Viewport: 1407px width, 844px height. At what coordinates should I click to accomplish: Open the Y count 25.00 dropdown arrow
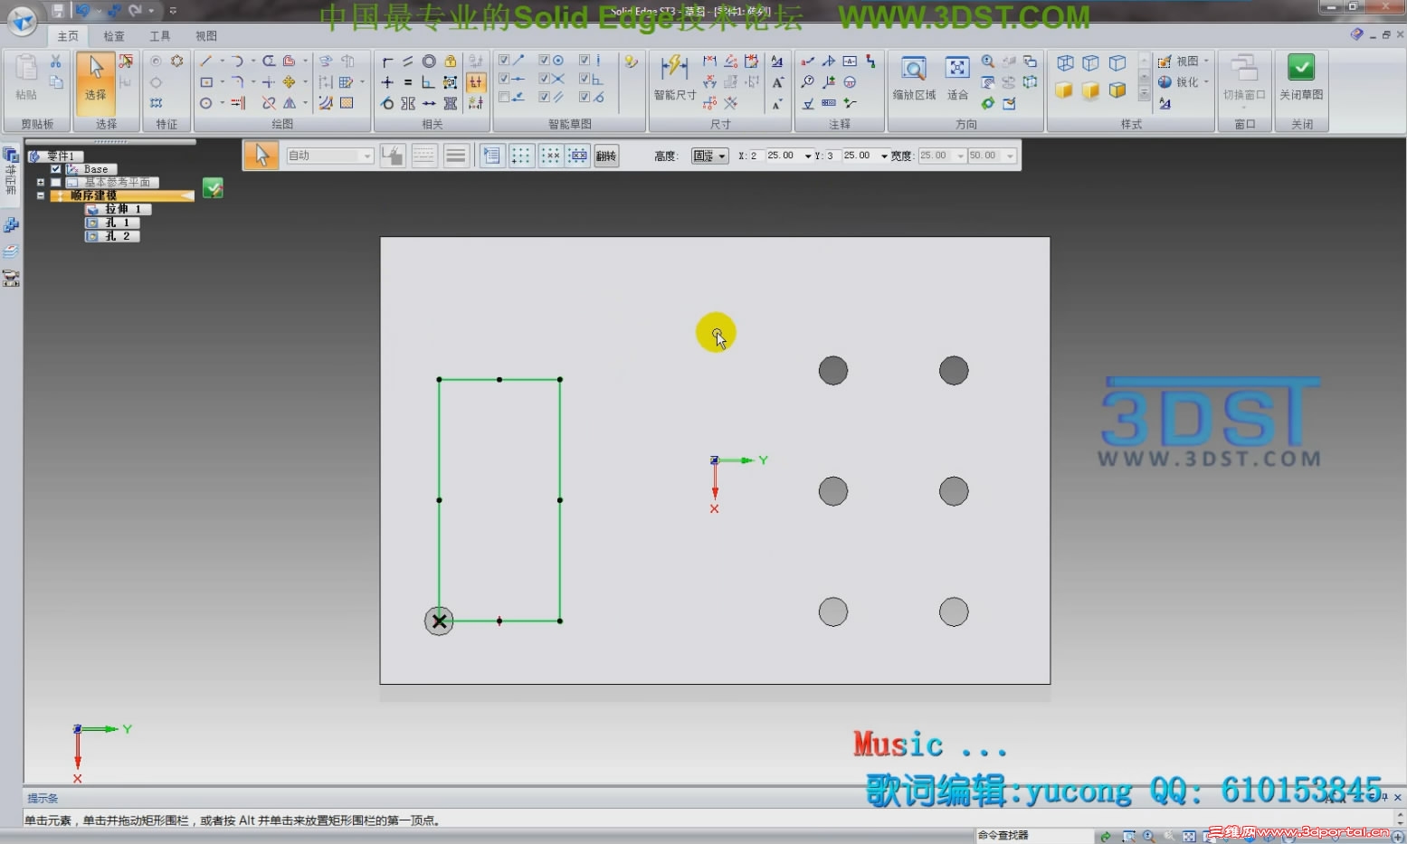coord(884,156)
